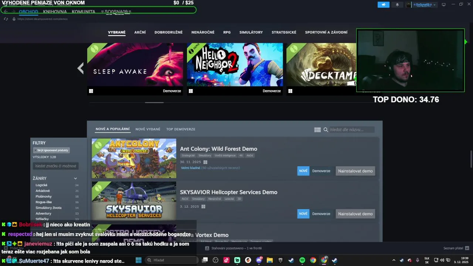Open TikTok from the taskbar
Viewport: 473px width, 266px height.
pyautogui.click(x=227, y=260)
